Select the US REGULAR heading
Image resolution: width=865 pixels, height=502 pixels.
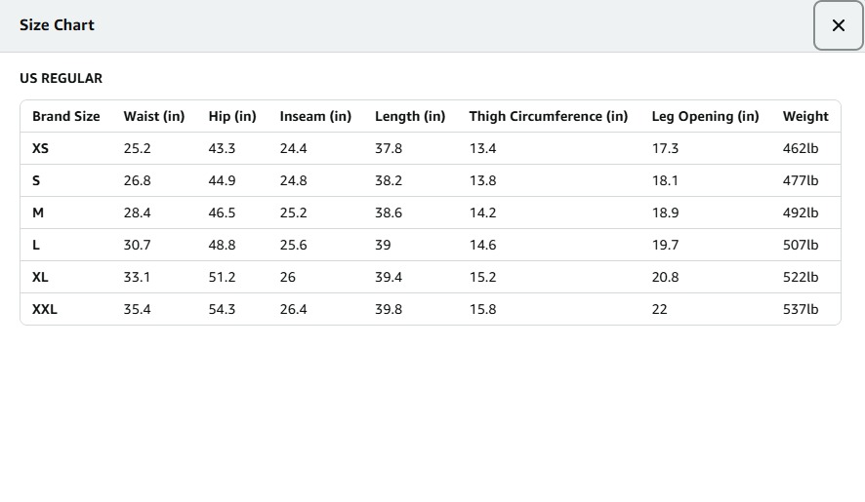click(61, 78)
